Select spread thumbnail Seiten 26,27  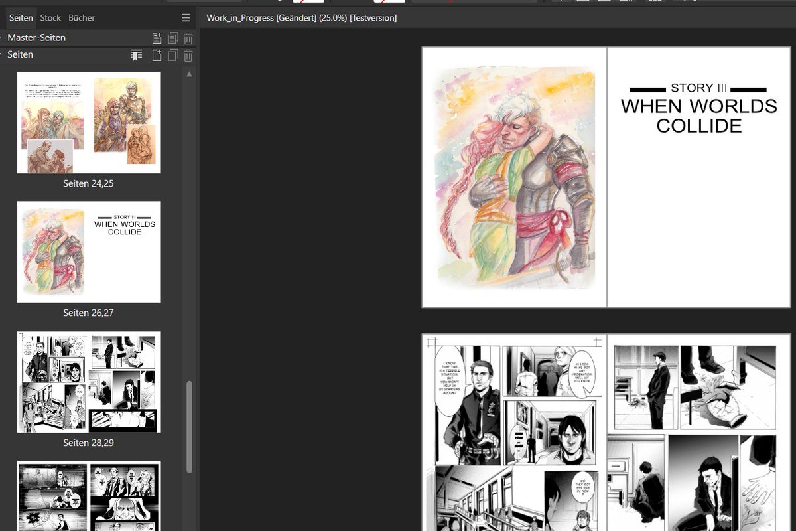tap(88, 252)
